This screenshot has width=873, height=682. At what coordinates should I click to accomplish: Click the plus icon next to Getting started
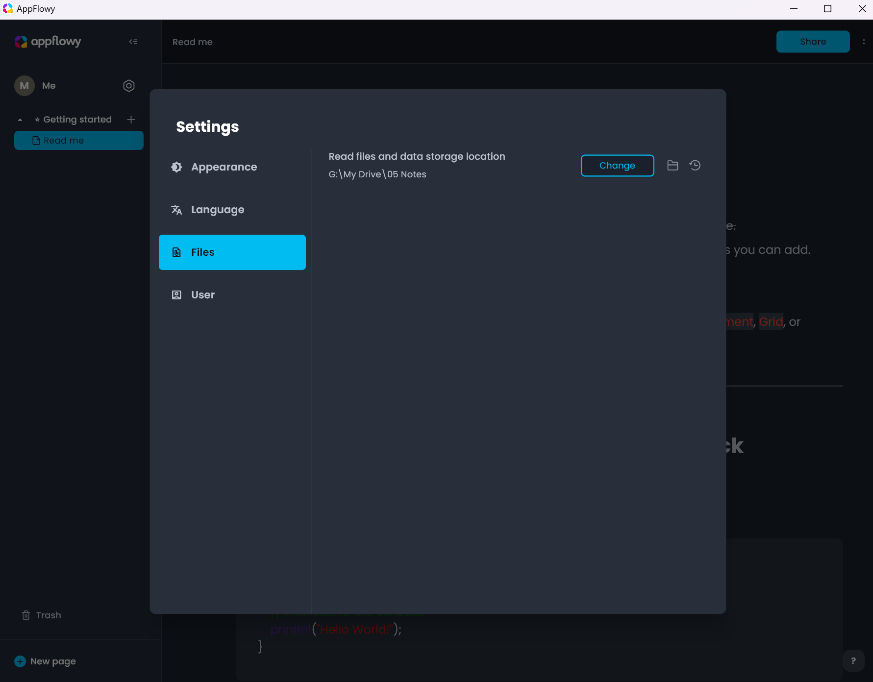[x=131, y=120]
